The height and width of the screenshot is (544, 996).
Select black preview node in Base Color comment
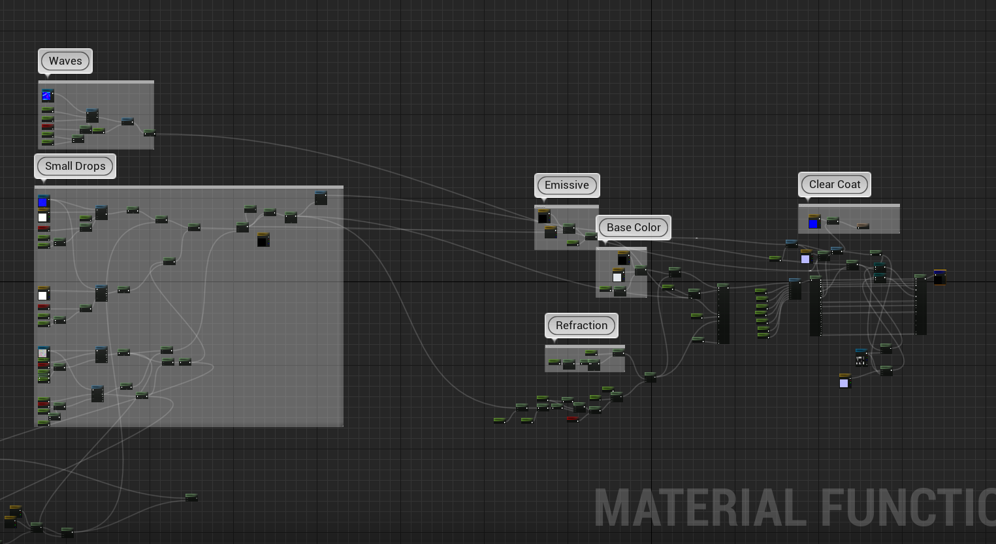tap(623, 257)
